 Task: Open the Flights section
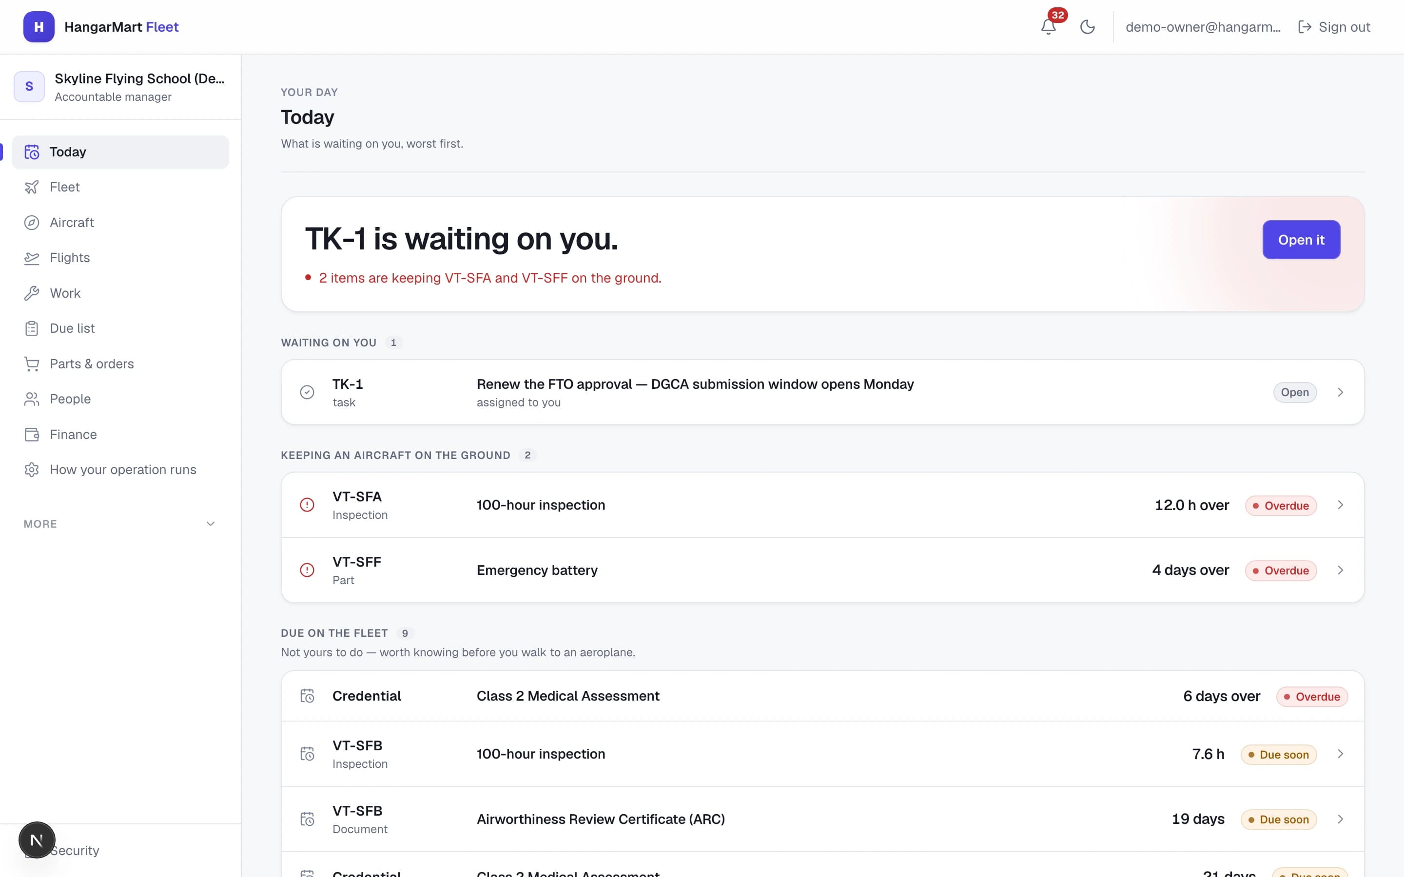(120, 258)
